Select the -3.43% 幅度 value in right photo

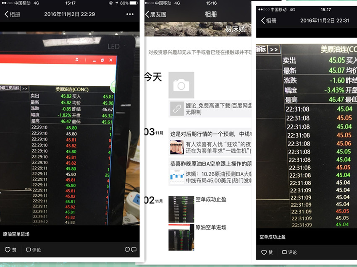pyautogui.click(x=334, y=90)
